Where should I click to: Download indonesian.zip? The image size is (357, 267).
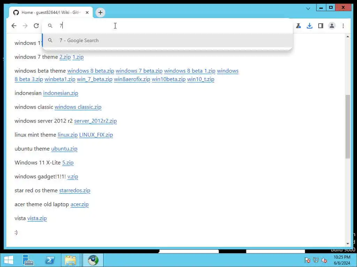point(61,93)
